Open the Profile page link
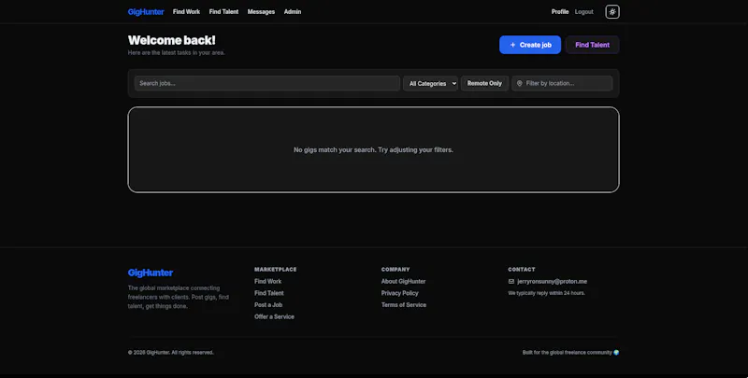 click(x=560, y=12)
